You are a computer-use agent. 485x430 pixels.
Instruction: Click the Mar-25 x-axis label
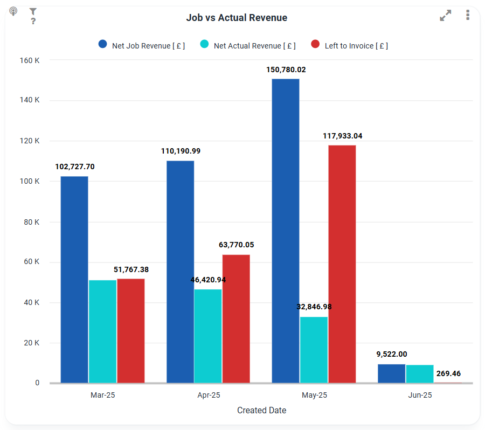point(102,395)
